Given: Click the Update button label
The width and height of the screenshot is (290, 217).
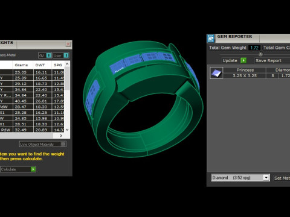Looking at the screenshot, I should pos(230,60).
